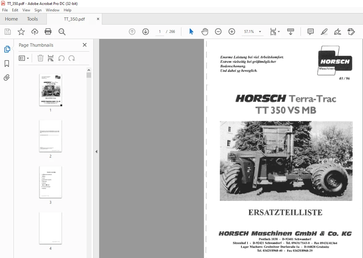The image size is (363, 258).
Task: Select page 1 thumbnail
Action: pos(50,90)
